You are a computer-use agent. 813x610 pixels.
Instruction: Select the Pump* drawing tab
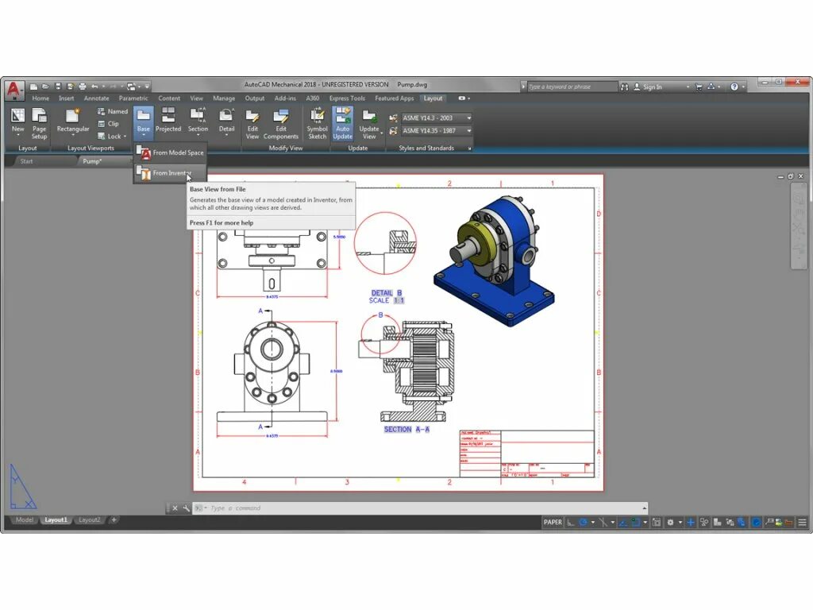click(92, 161)
